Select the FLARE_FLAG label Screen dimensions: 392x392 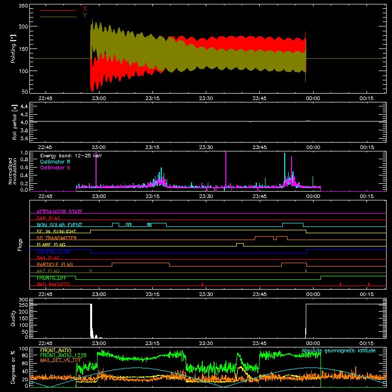click(51, 245)
